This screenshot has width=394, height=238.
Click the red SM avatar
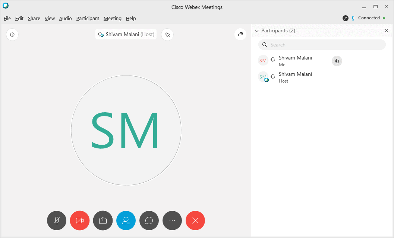pyautogui.click(x=263, y=61)
